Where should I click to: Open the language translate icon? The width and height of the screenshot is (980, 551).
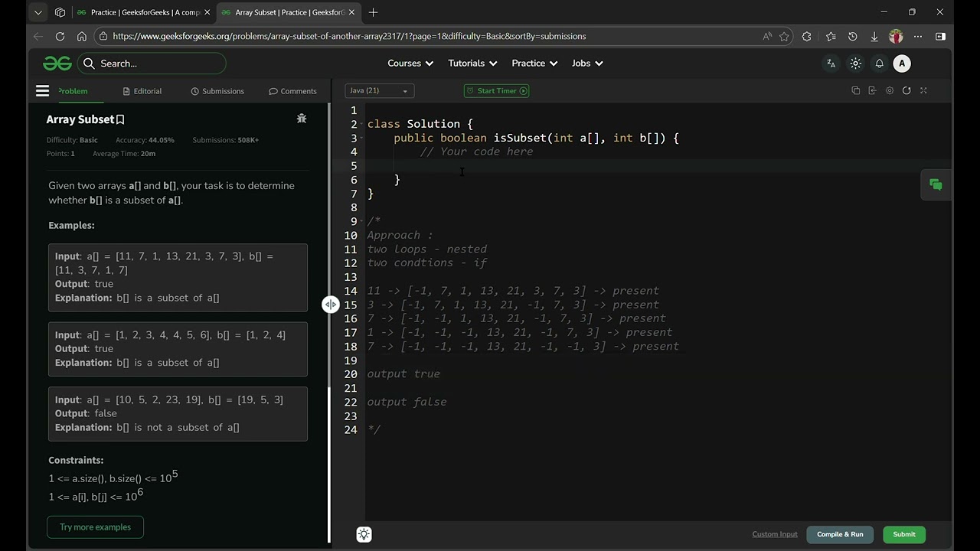831,64
